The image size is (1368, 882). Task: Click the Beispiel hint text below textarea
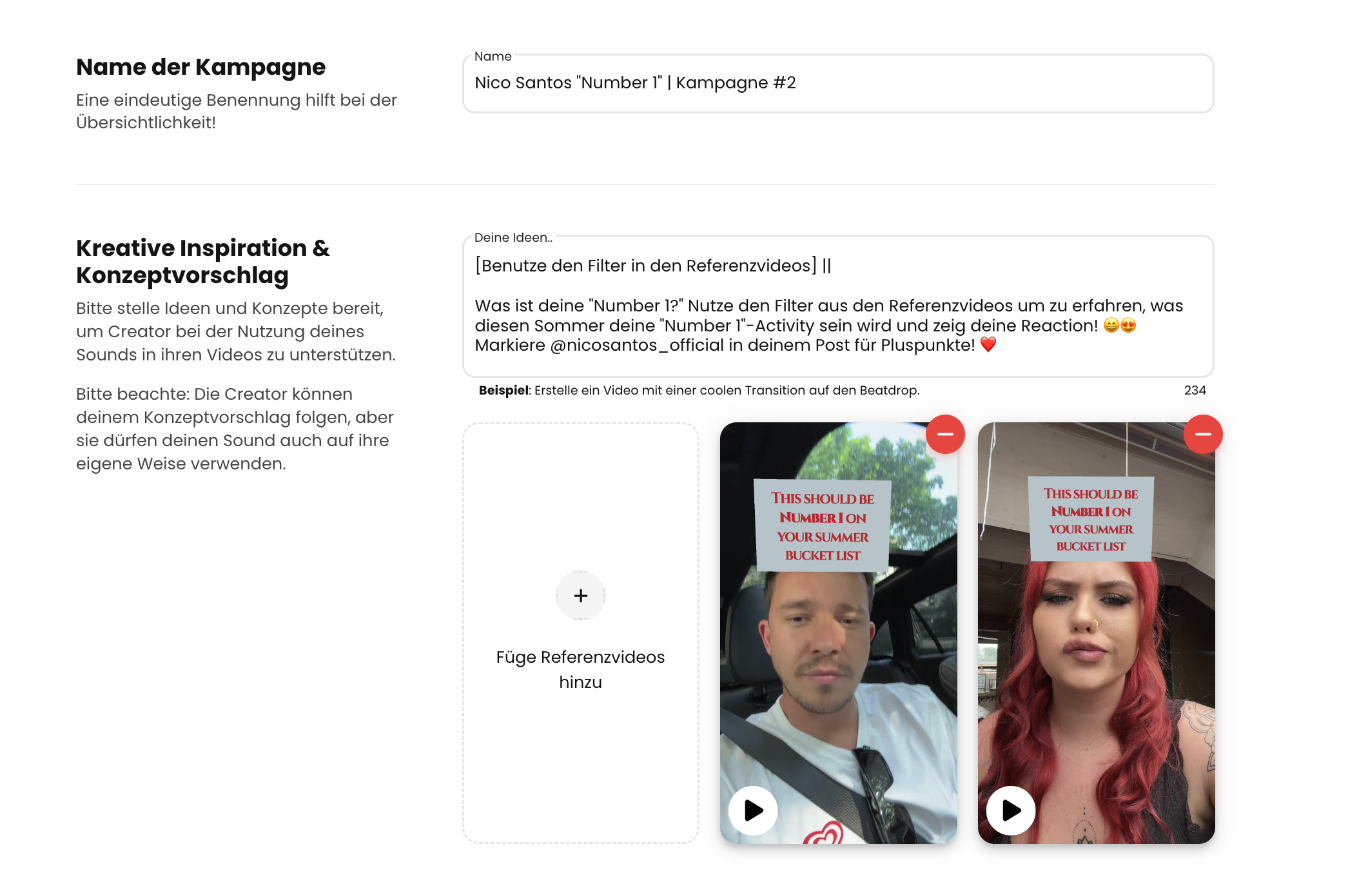699,390
